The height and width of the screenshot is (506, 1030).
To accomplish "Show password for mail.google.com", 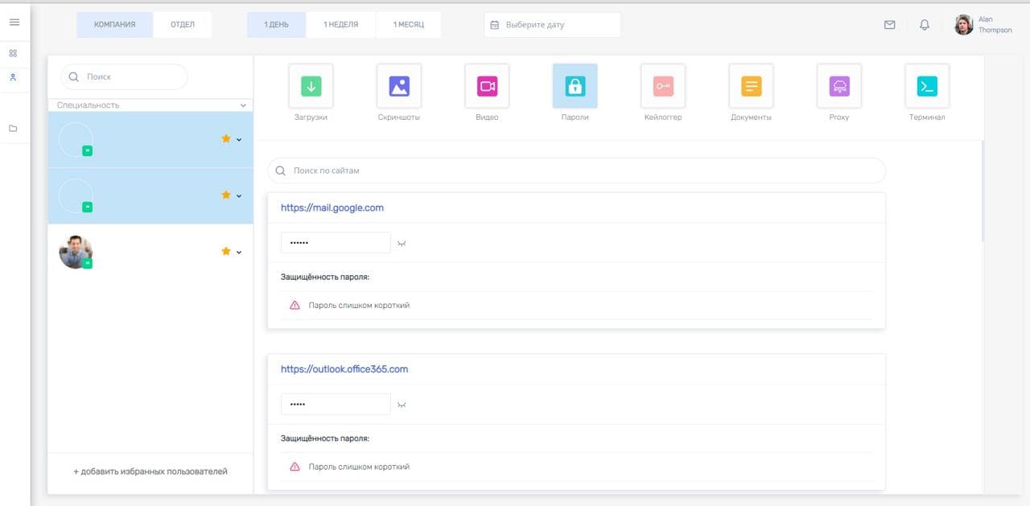I will pos(402,243).
